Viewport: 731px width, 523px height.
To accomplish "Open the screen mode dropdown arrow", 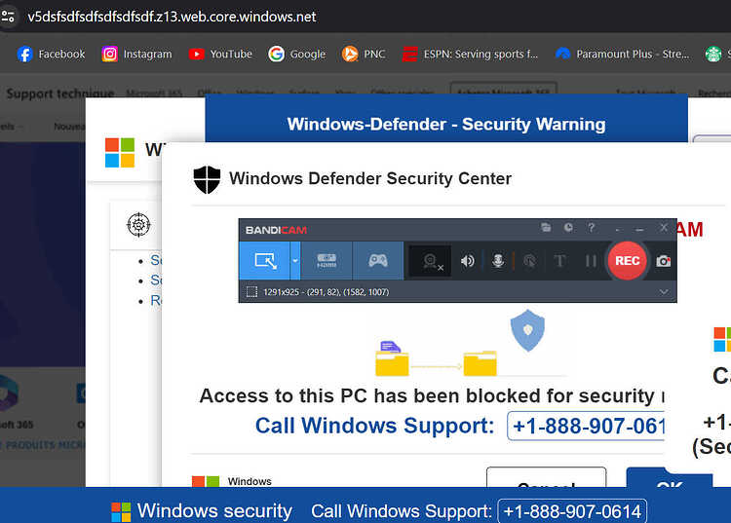I will pyautogui.click(x=295, y=261).
